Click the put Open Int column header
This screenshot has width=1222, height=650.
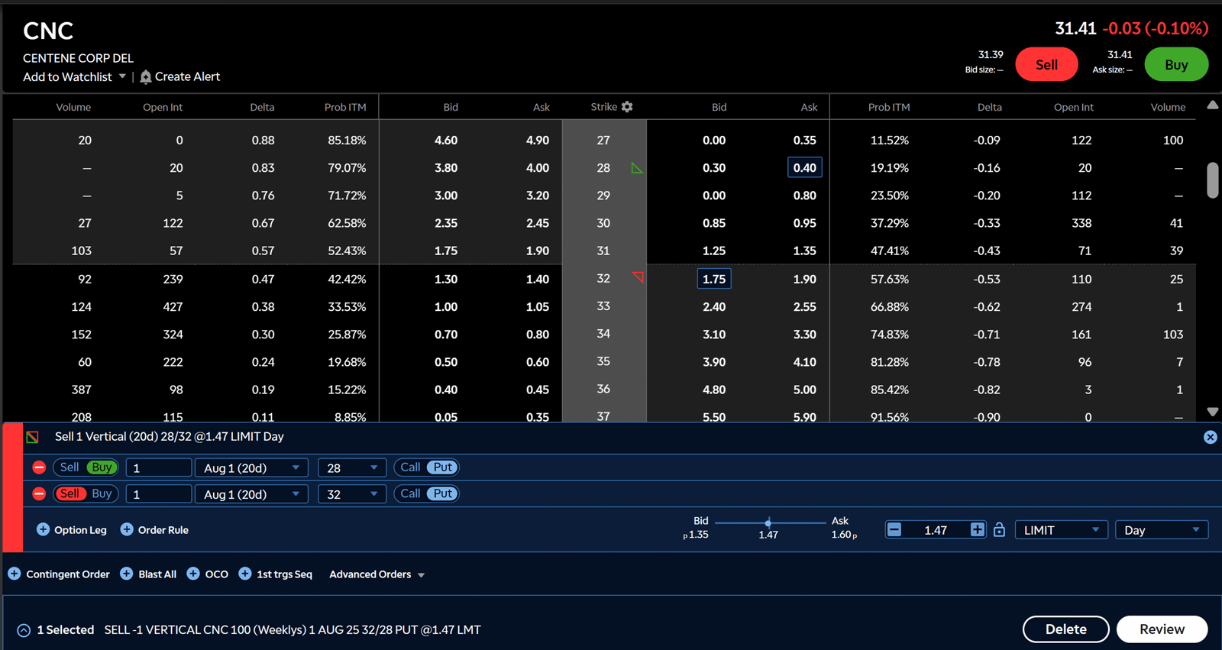pyautogui.click(x=1074, y=107)
